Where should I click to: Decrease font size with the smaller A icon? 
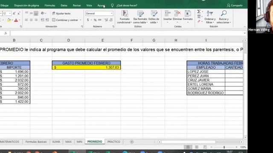point(19,13)
